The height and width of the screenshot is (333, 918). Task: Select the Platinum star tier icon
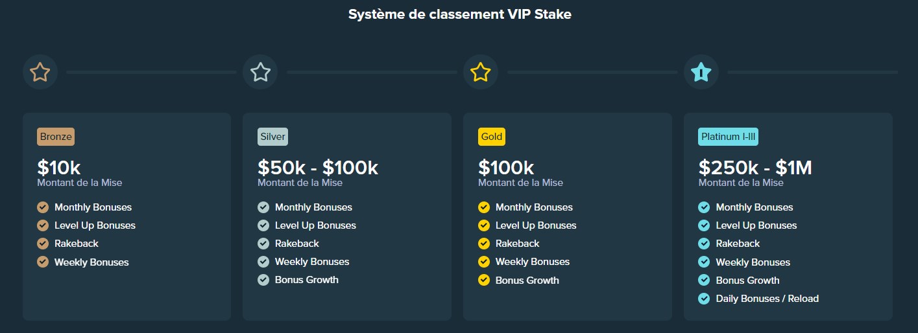tap(701, 72)
